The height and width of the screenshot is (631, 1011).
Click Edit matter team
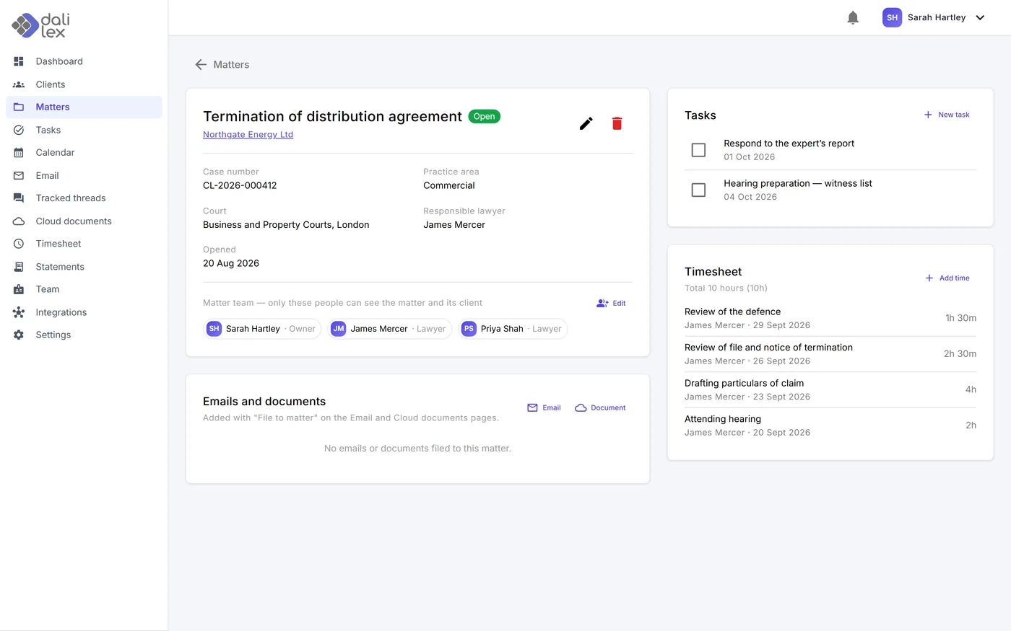[612, 304]
